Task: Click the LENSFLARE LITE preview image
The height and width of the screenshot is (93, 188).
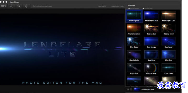Action: point(62,49)
